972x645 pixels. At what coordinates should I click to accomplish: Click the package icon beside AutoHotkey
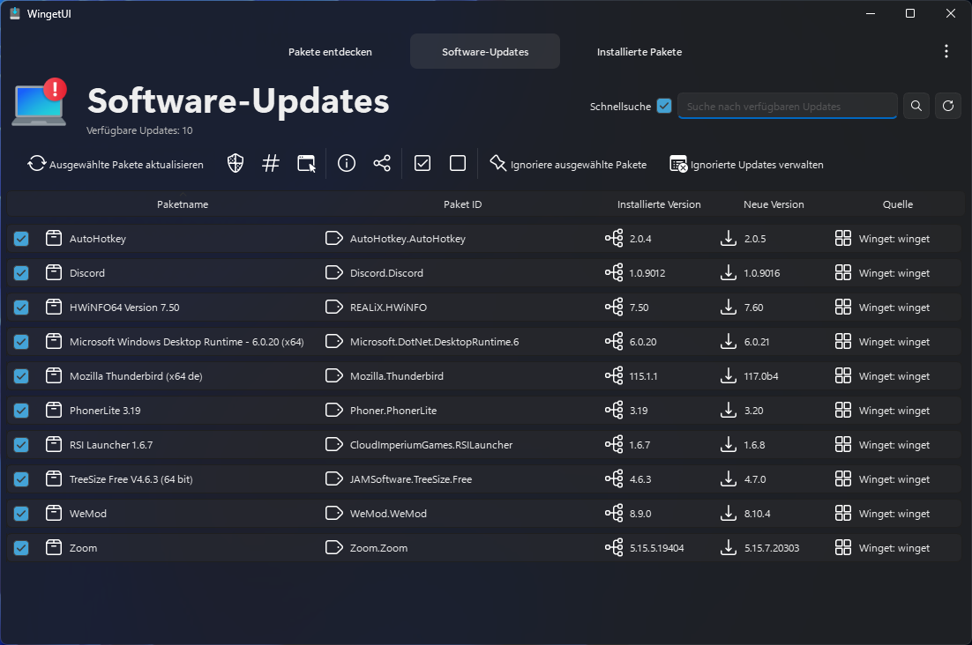[x=54, y=238]
